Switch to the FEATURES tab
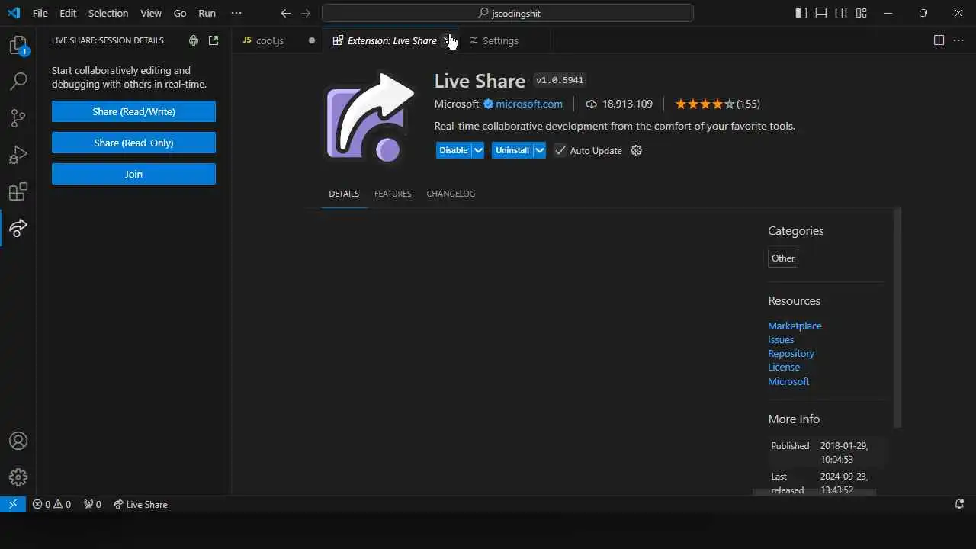This screenshot has width=976, height=549. [x=393, y=194]
